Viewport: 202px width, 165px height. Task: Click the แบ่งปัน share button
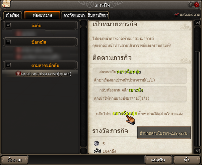158,160
